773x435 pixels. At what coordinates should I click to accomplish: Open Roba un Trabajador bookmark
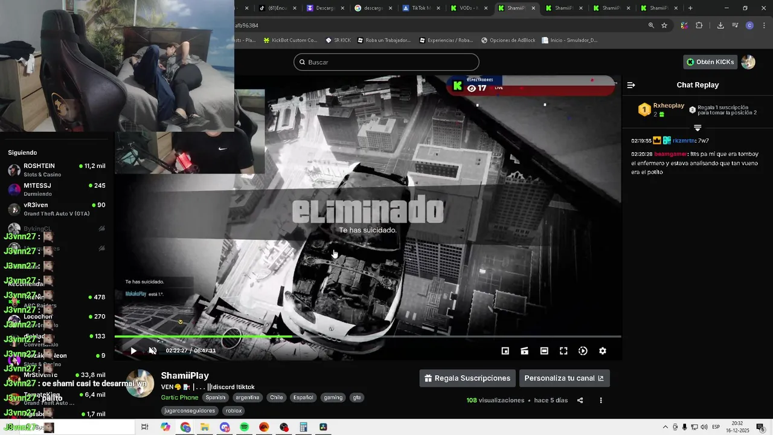tap(384, 40)
